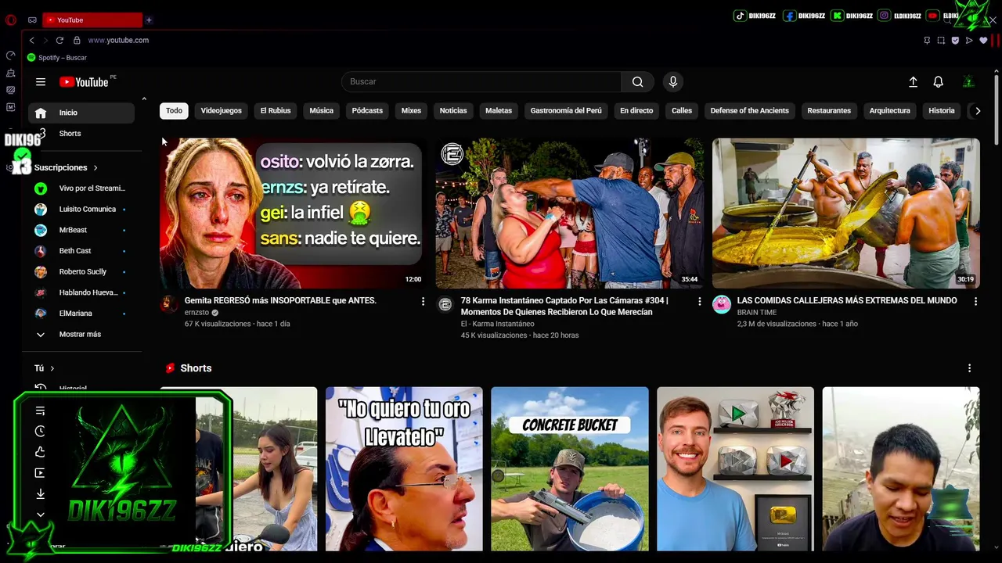This screenshot has height=563, width=1002.
Task: Select the Videojuegos filter chip
Action: (222, 111)
